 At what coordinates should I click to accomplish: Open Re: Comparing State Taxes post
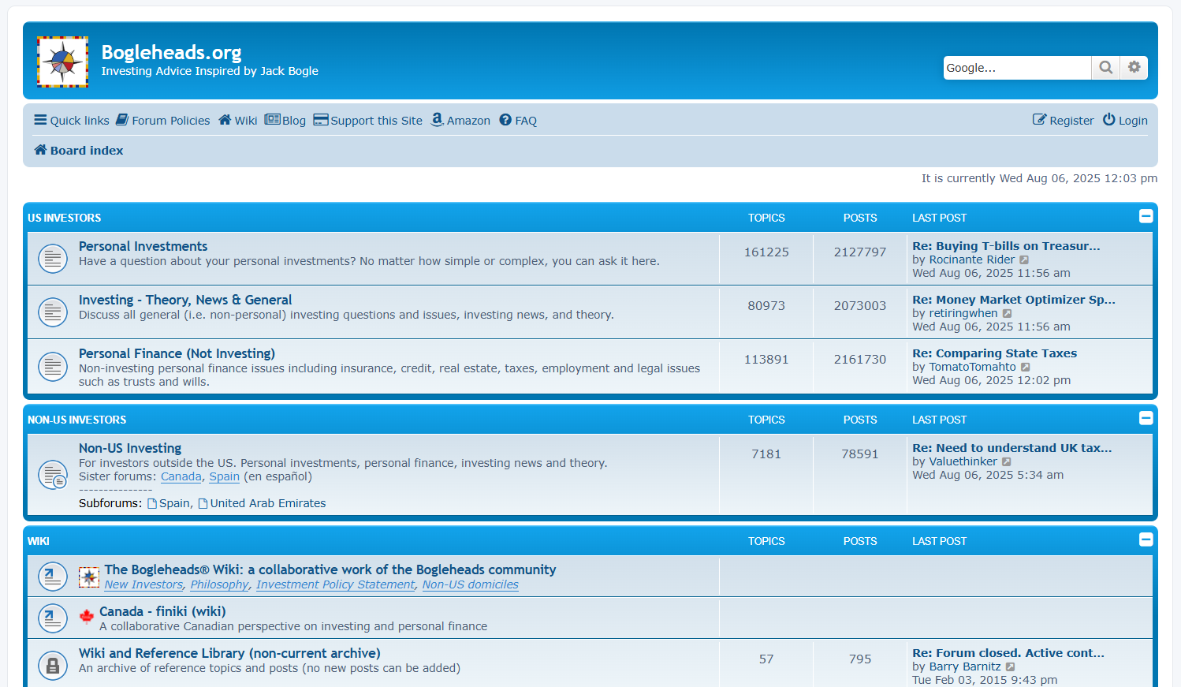[994, 353]
